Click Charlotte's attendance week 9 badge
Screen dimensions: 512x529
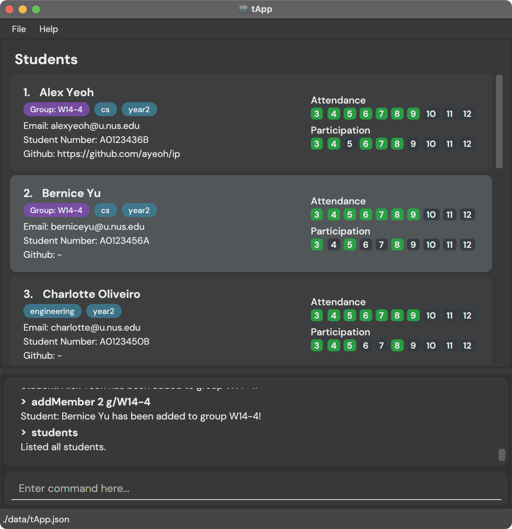pyautogui.click(x=413, y=315)
